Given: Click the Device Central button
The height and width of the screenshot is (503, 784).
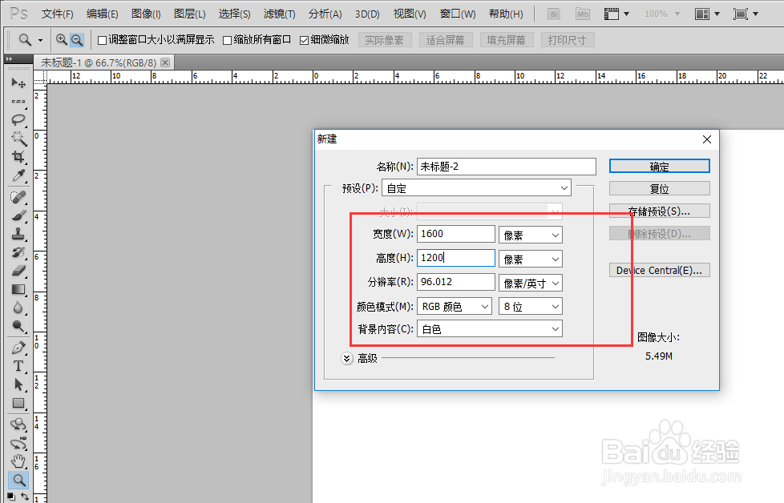Looking at the screenshot, I should (x=659, y=270).
